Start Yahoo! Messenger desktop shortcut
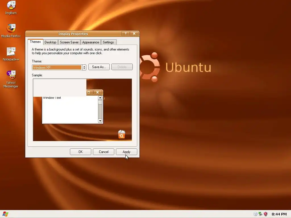The width and height of the screenshot is (291, 218). pyautogui.click(x=11, y=79)
